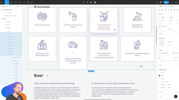Open the Frame tool dropdown arrow
Screen dimensions: 179x100
tap(13, 2)
